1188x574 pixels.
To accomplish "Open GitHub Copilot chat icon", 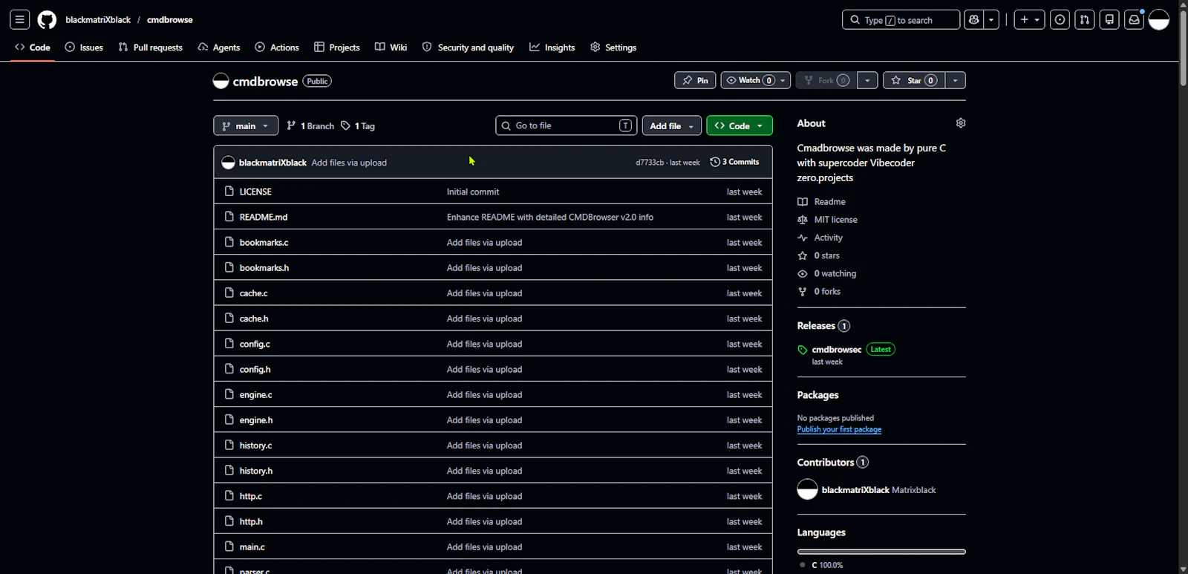I will [x=973, y=20].
